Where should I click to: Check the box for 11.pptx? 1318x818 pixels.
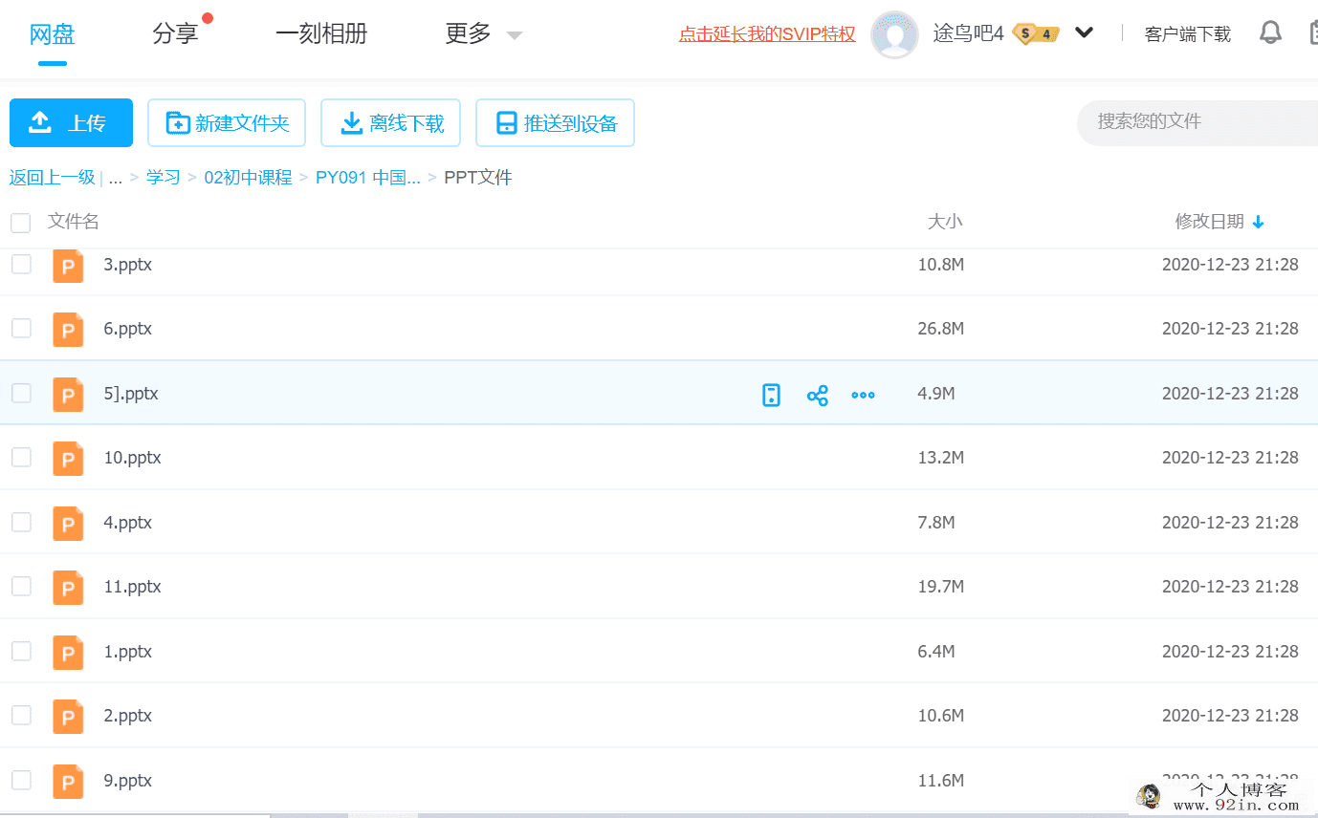tap(21, 586)
